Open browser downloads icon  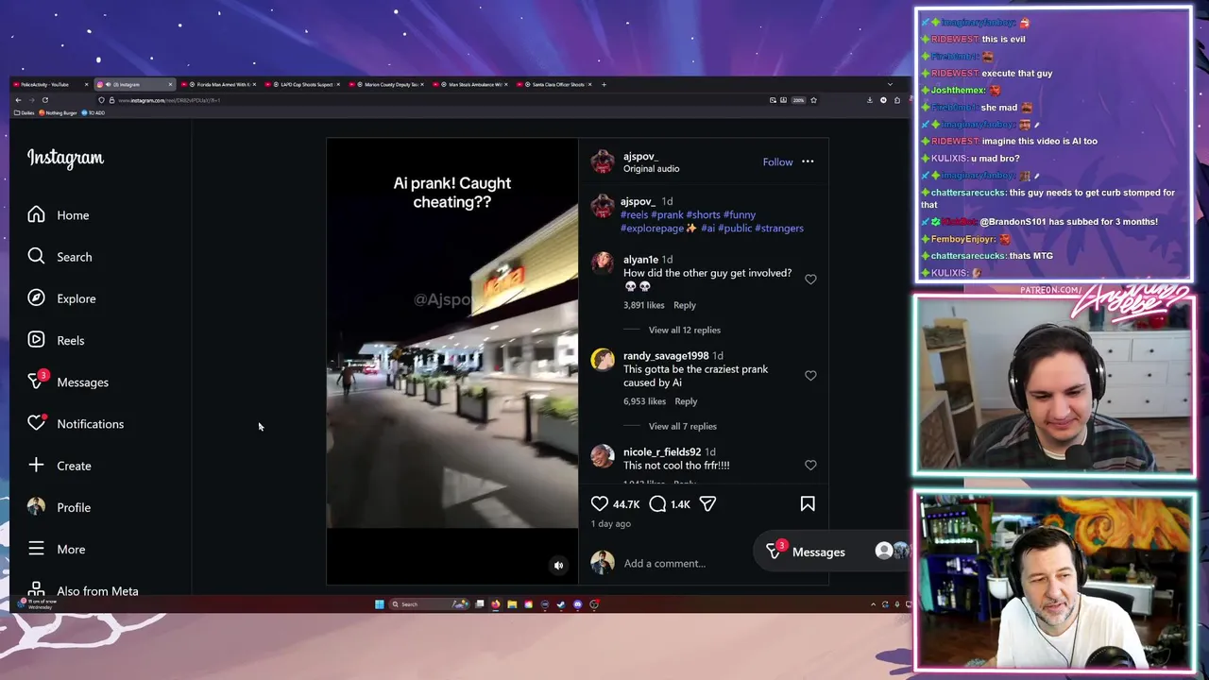[870, 100]
